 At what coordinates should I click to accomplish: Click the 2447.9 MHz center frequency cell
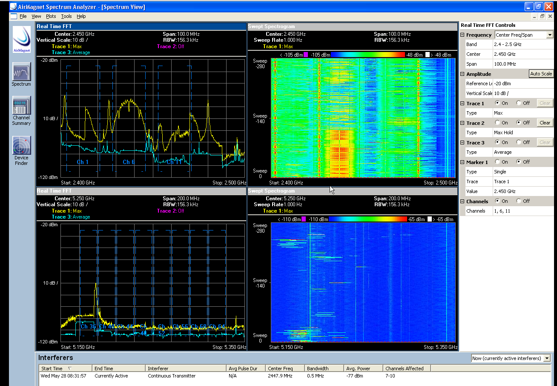click(280, 376)
